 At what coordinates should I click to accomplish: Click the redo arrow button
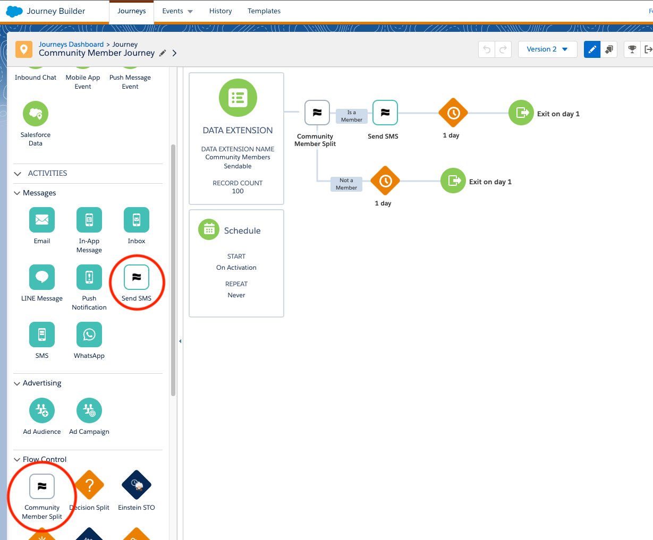pos(503,49)
